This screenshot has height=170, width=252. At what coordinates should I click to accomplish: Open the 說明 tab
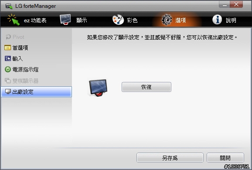pos(225,20)
